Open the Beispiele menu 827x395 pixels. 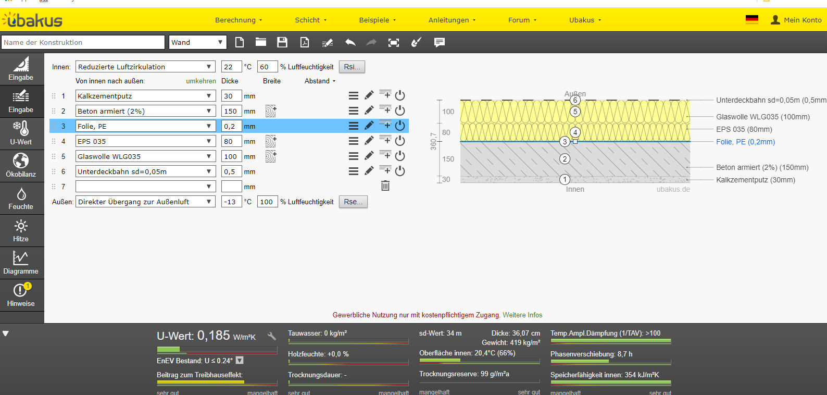click(x=377, y=20)
